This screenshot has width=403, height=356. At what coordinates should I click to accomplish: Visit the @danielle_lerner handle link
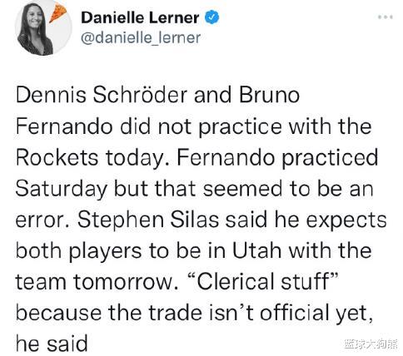141,37
